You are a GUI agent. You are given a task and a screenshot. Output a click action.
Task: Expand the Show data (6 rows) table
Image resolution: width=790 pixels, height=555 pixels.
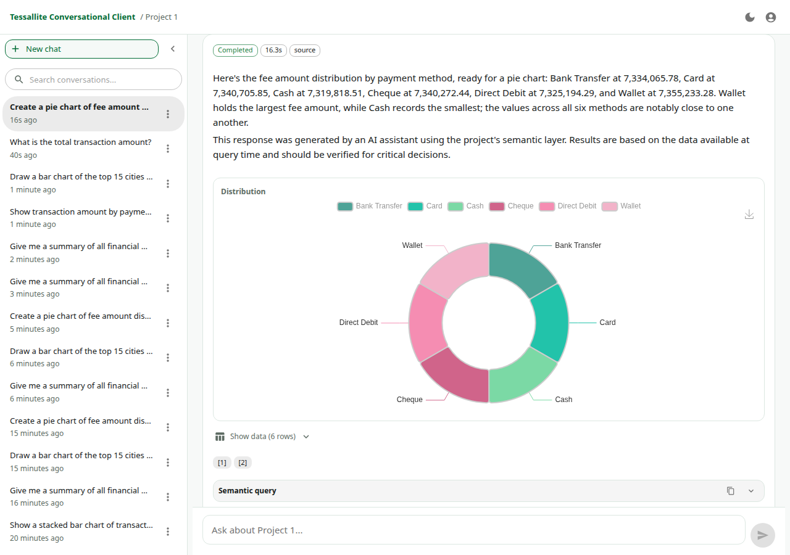tap(262, 437)
